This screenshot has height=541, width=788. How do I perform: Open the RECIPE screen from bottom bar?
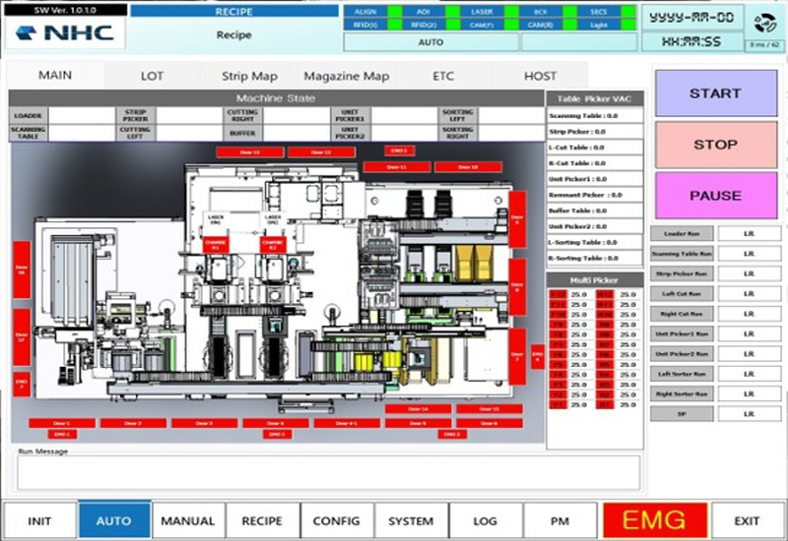(262, 520)
